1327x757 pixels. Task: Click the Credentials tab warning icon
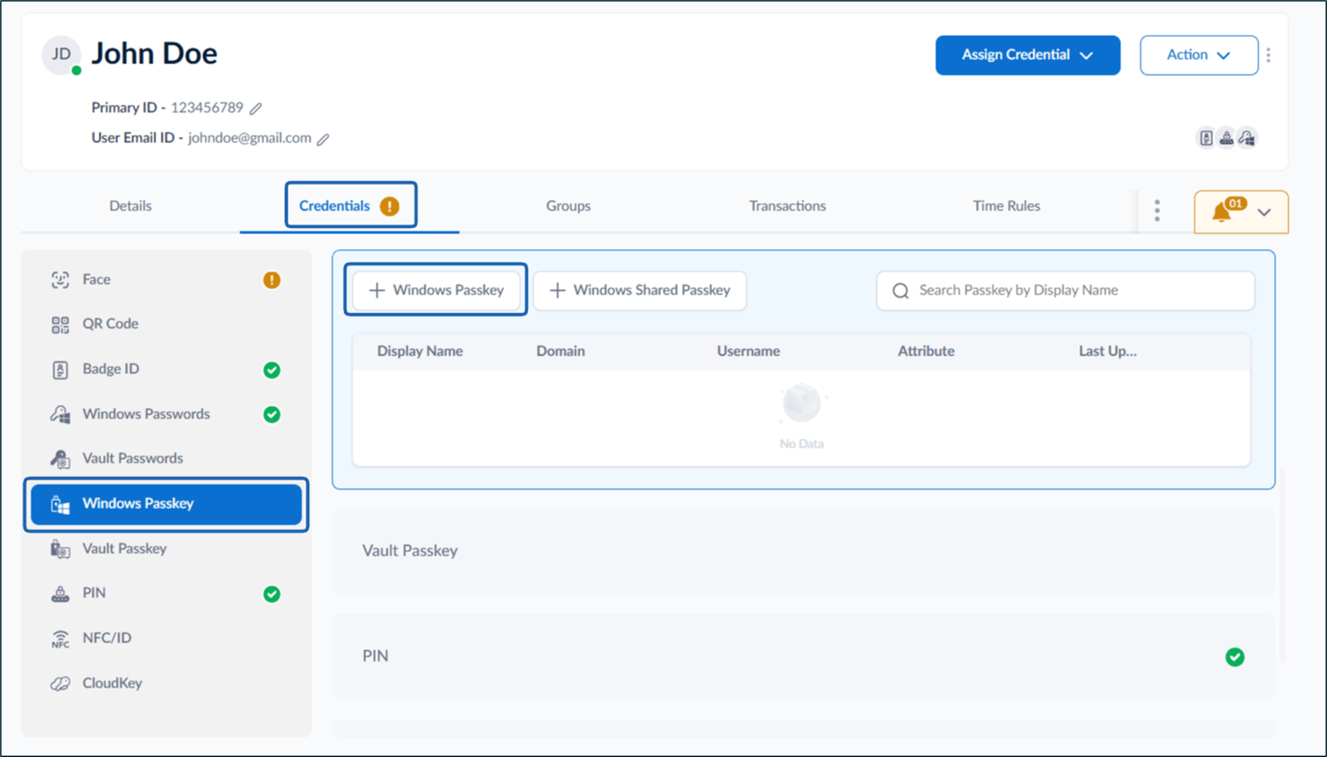[x=390, y=206]
